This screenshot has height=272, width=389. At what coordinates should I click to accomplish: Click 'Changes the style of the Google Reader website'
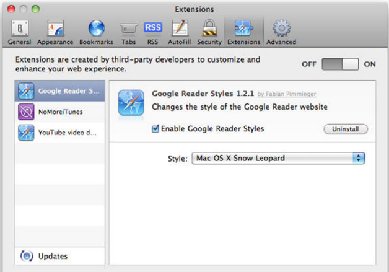point(240,107)
